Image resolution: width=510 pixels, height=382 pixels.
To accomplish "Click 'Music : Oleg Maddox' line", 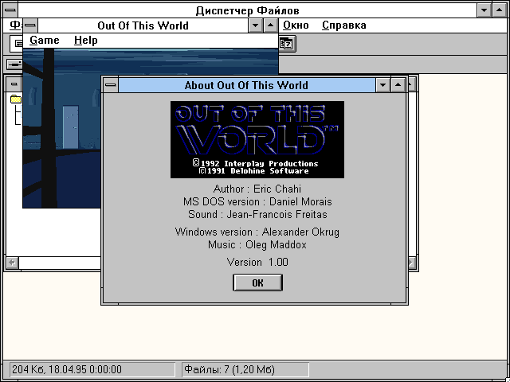I will click(x=257, y=244).
